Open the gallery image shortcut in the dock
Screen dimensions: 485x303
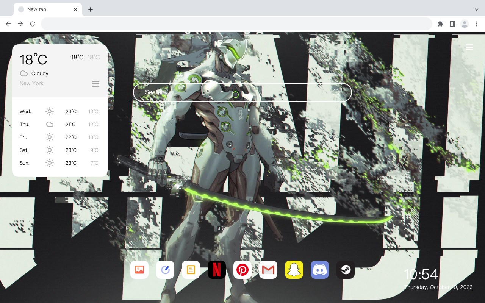[x=139, y=270]
